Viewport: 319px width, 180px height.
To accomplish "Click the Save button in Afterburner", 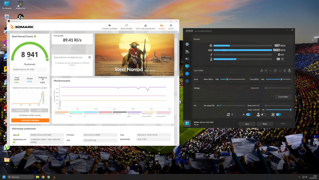I will (247, 124).
